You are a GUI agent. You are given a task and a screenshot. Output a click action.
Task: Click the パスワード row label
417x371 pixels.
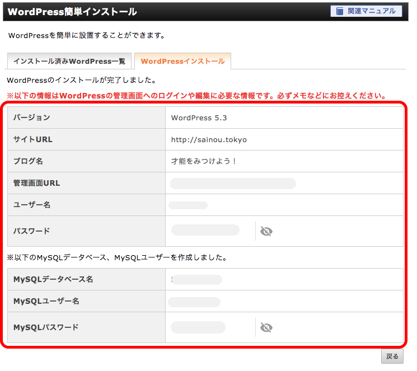pos(32,231)
